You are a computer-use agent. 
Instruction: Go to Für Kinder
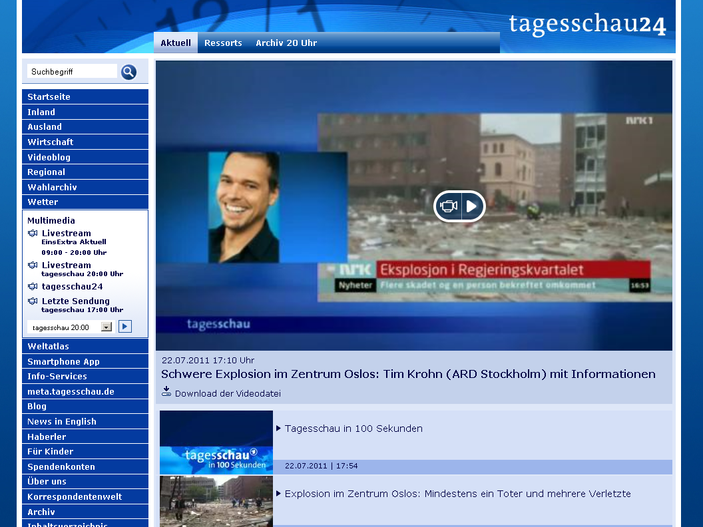point(85,452)
